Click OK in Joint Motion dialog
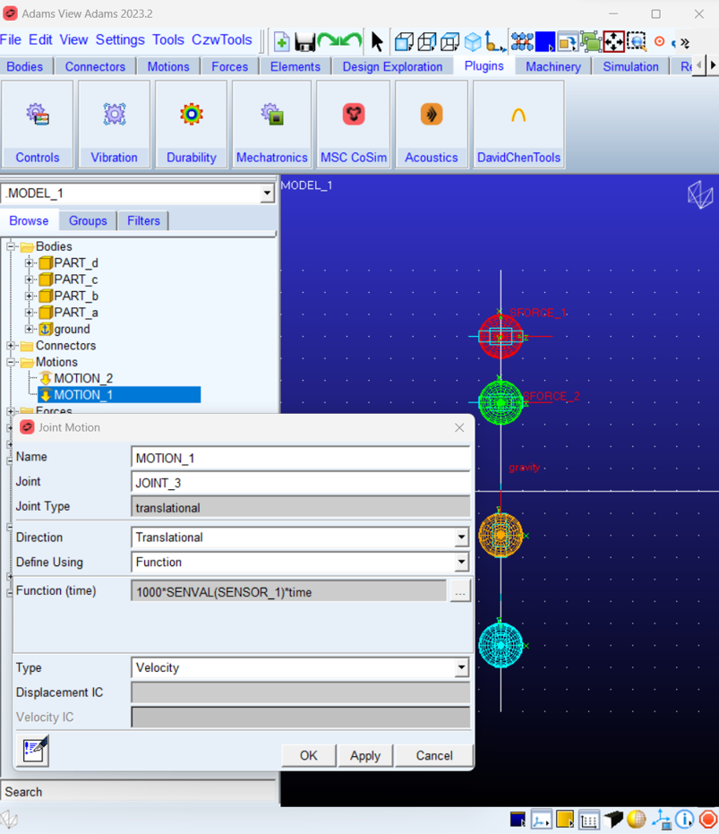Screen dimensions: 719x834 tap(308, 755)
